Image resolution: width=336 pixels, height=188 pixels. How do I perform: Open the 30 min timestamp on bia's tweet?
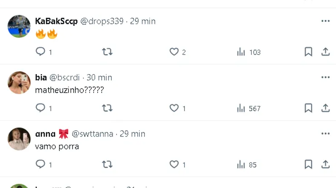99,77
